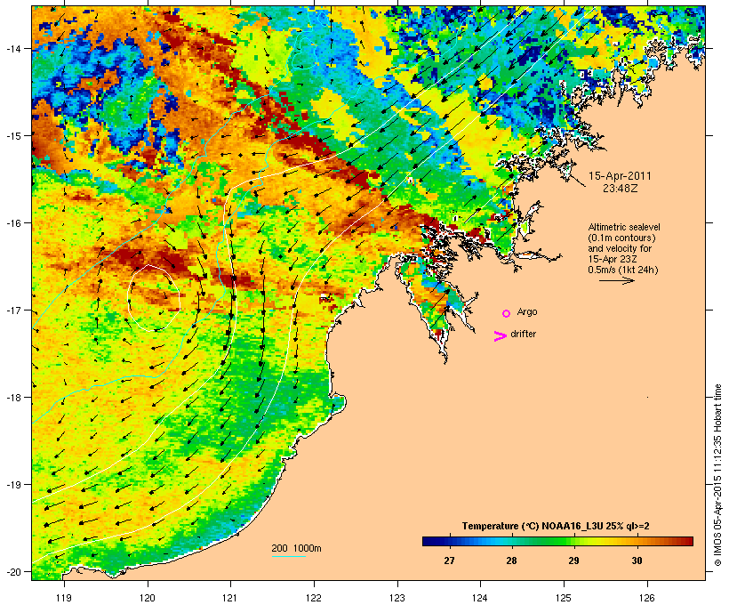729x605 pixels.
Task: Click the '121' longitude axis label
Action: click(x=230, y=598)
